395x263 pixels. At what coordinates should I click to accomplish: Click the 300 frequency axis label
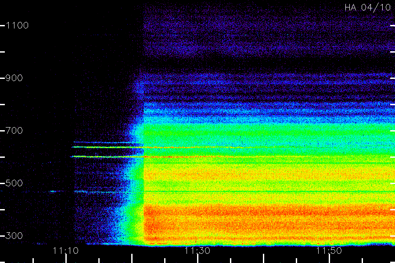point(14,236)
